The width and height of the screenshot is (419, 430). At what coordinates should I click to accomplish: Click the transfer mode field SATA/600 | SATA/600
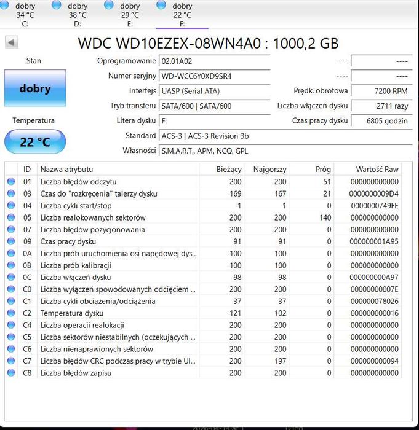pos(215,106)
